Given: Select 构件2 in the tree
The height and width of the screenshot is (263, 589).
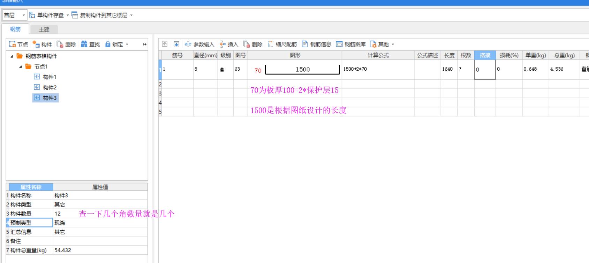Looking at the screenshot, I should point(50,87).
